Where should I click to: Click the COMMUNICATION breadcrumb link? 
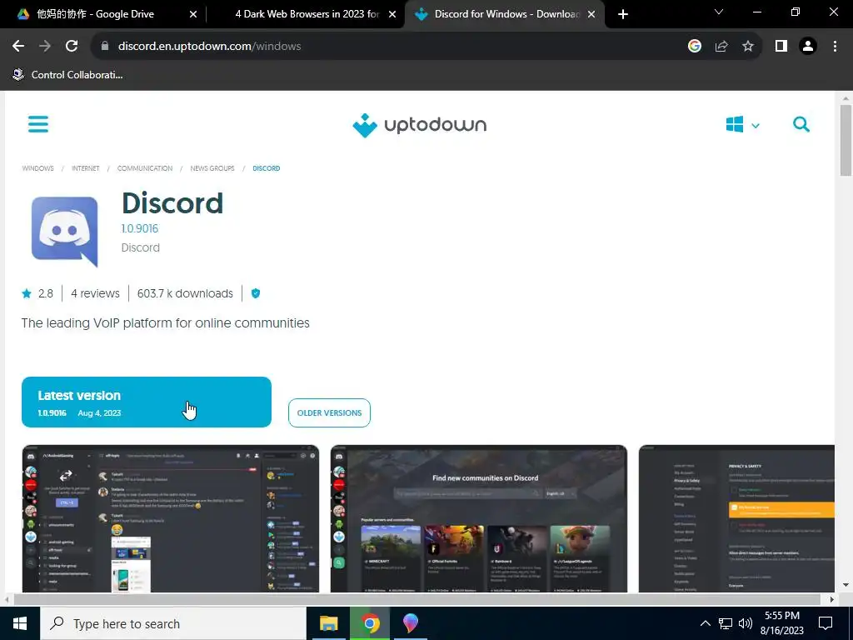[x=145, y=168]
